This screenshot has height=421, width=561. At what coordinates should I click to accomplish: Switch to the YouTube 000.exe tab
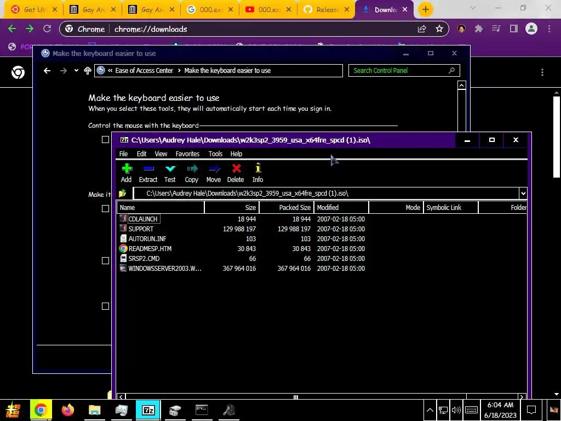tap(268, 10)
